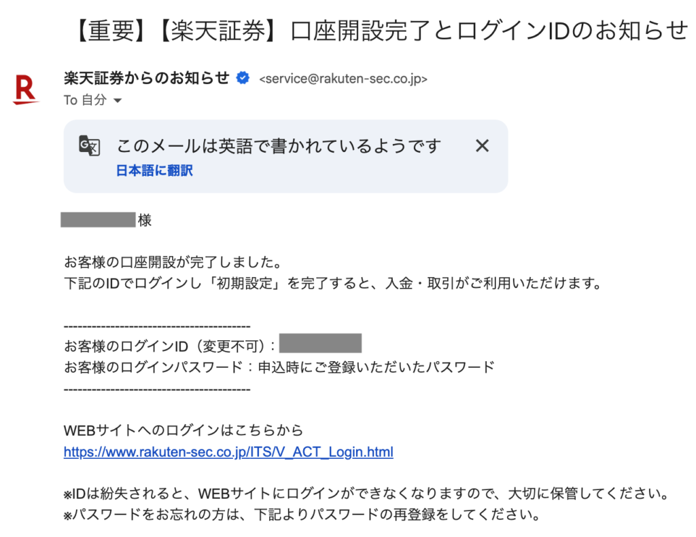696x537 pixels.
Task: Click the email subject heading 口座開設完了
Action: 379,30
